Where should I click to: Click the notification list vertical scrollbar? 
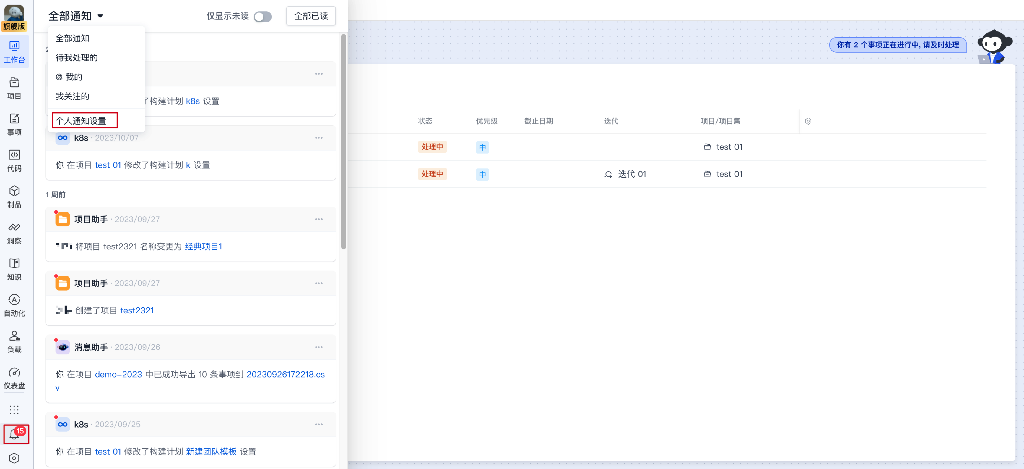point(344,142)
